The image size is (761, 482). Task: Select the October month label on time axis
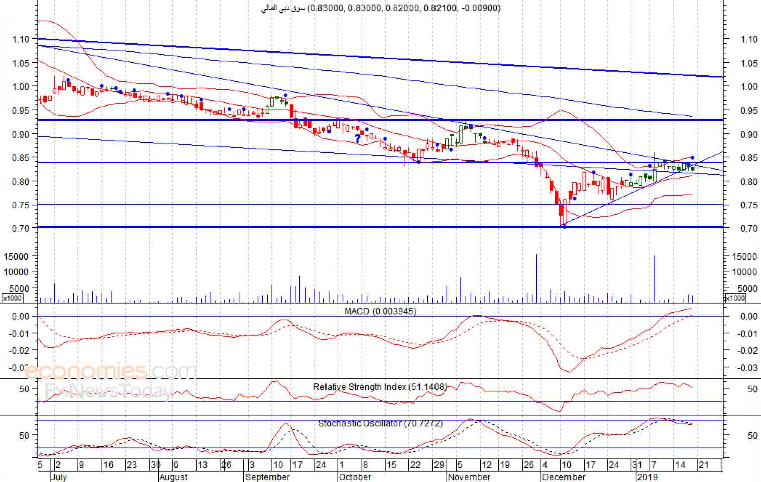tap(355, 477)
